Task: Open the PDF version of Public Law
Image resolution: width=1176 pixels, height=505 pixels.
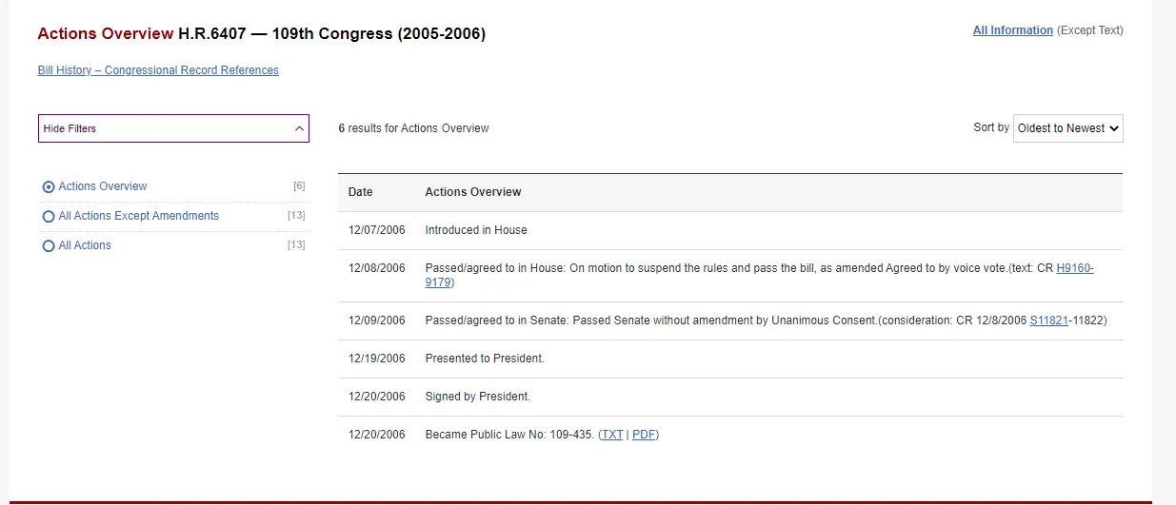Action: pos(644,435)
